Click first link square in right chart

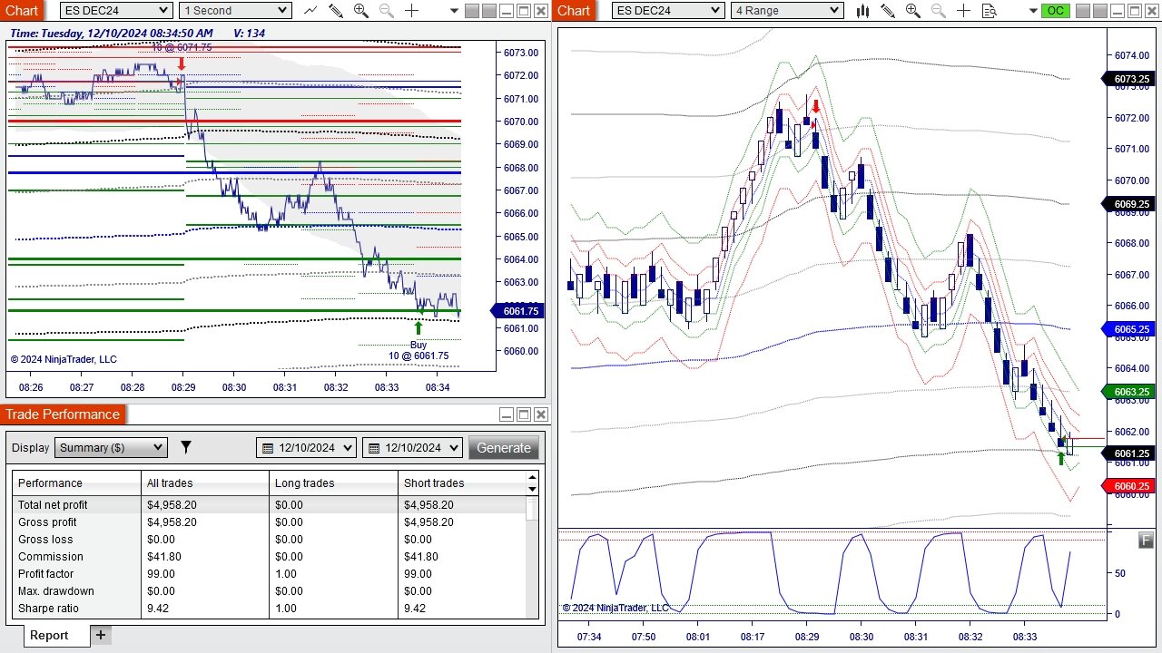[x=1084, y=11]
